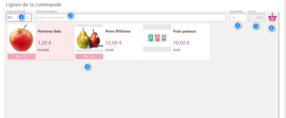The image size is (286, 118).
Task: Select the Frais postaux stamps image
Action: (157, 38)
